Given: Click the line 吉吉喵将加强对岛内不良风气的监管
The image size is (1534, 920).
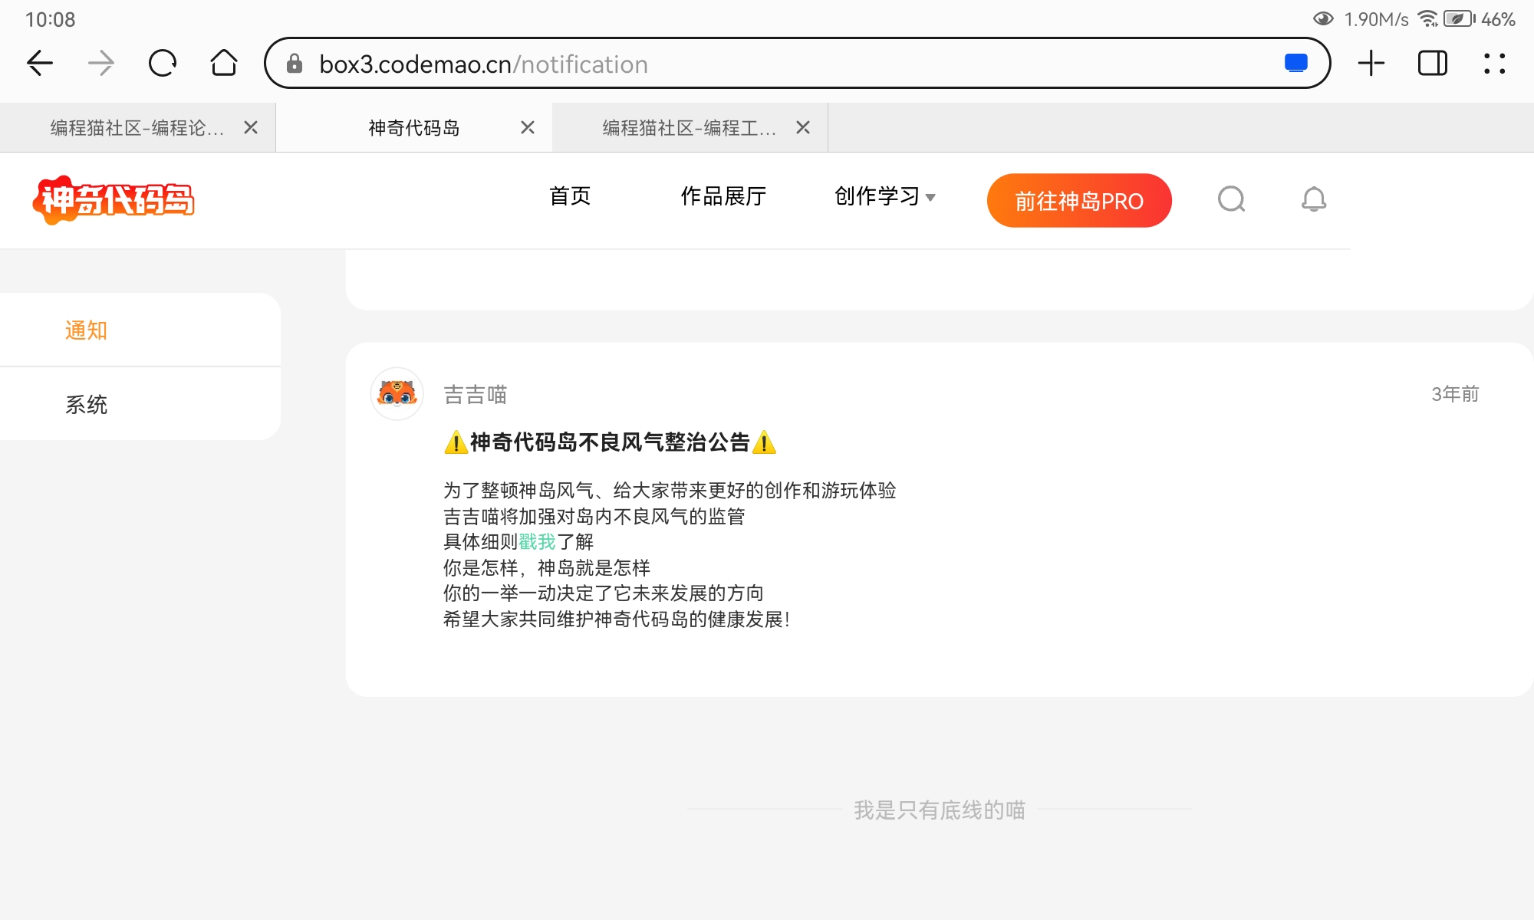Looking at the screenshot, I should pyautogui.click(x=594, y=517).
